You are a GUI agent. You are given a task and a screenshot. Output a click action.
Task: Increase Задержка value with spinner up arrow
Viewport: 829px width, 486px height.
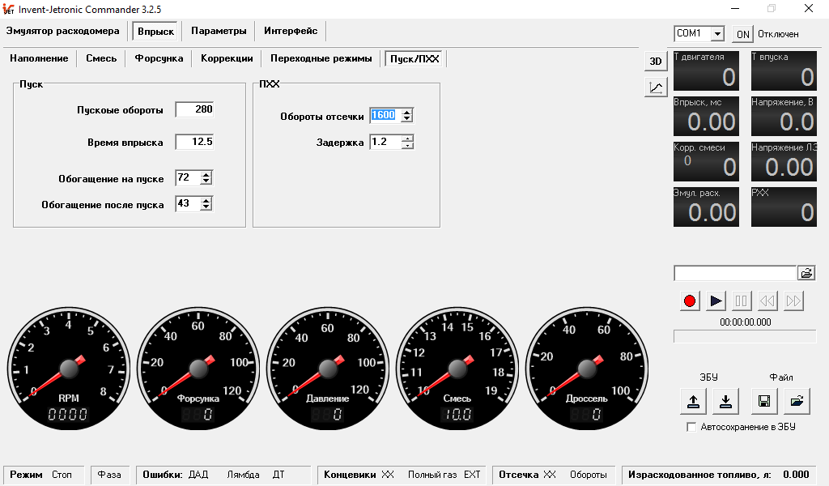pos(407,139)
